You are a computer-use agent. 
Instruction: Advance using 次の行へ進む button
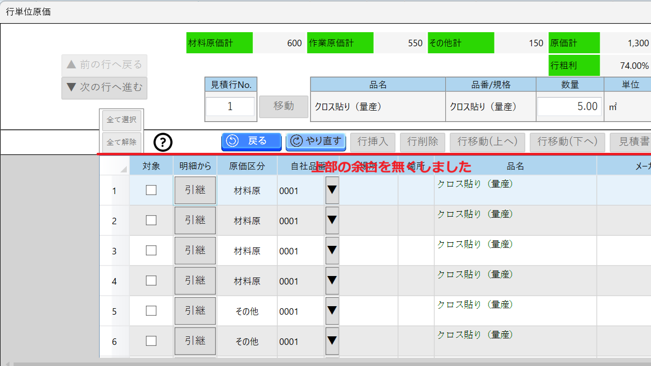(x=105, y=87)
